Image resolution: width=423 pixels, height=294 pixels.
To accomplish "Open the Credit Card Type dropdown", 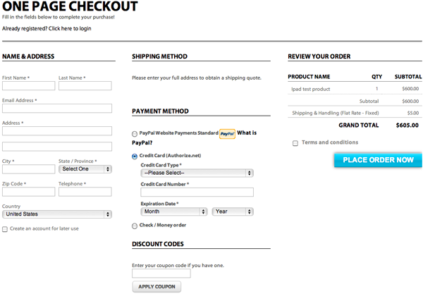I will (197, 173).
